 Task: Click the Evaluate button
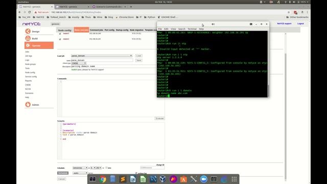(x=160, y=119)
